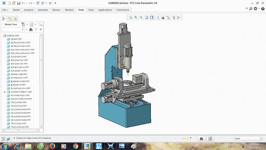Screen dimensions: 266x150
Task: Open the Model Tree show dropdown arrow
Action: coord(35,24)
